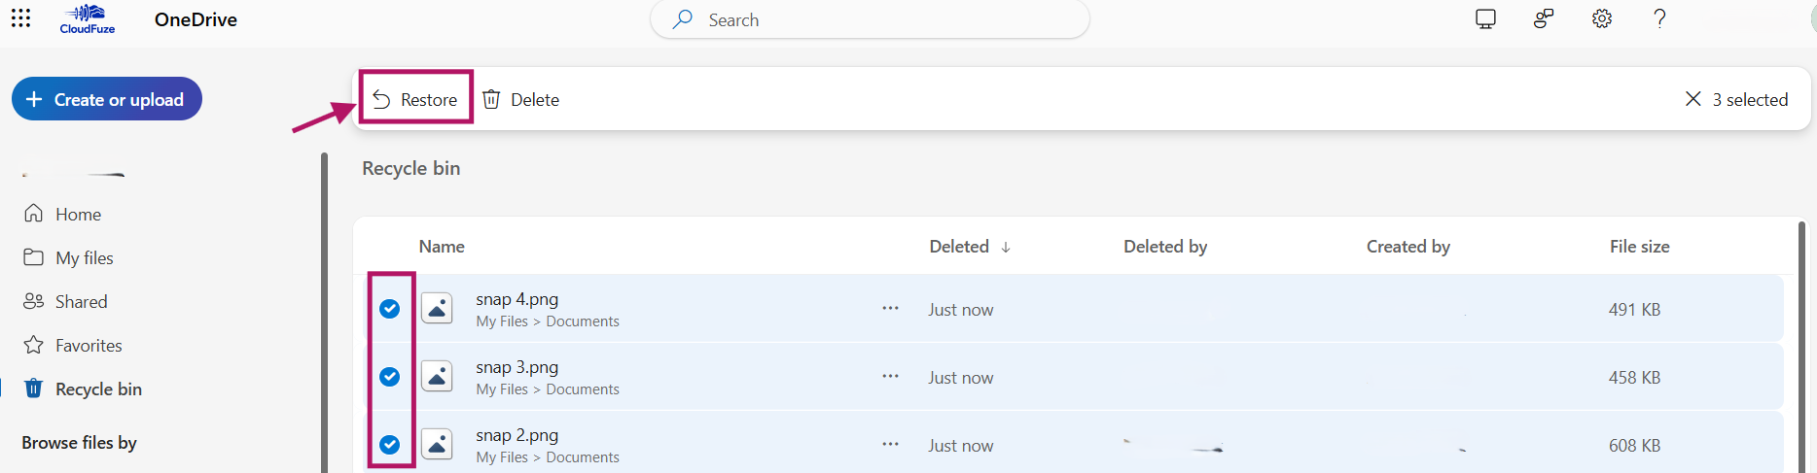Open the screen display icon in header

pos(1485,18)
